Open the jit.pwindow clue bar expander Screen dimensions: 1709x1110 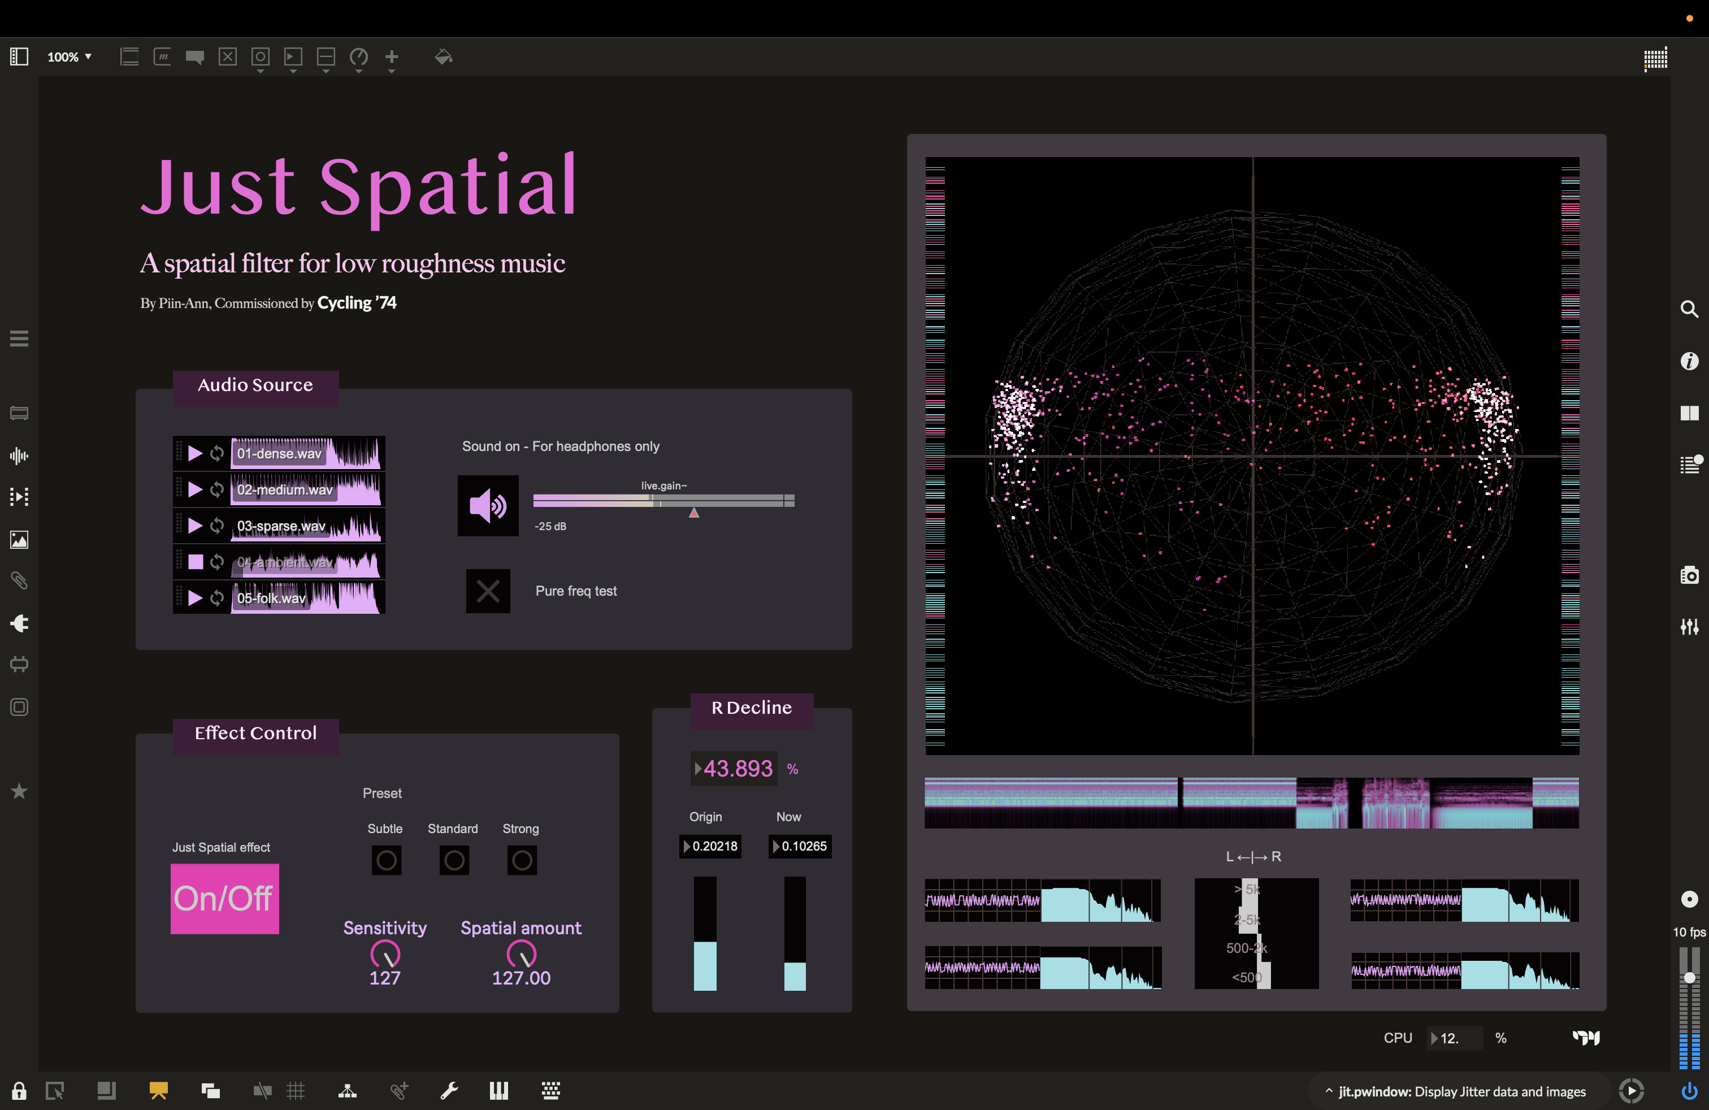point(1329,1091)
